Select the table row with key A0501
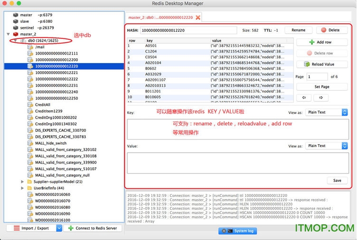 tap(210, 46)
